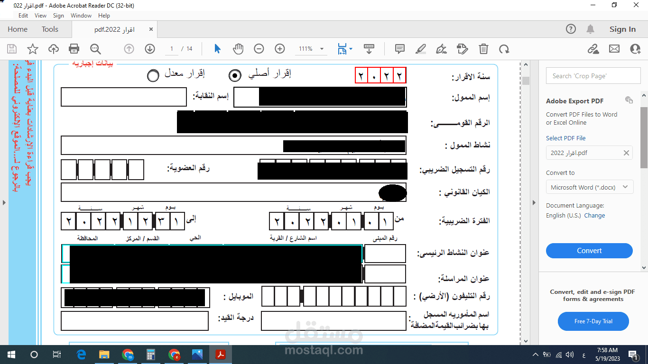Open File Explorer from taskbar
Image resolution: width=648 pixels, height=364 pixels.
pyautogui.click(x=104, y=354)
